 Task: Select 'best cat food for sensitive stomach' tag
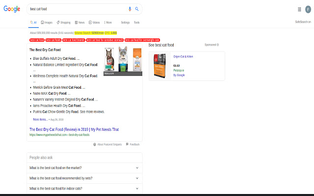point(105,40)
